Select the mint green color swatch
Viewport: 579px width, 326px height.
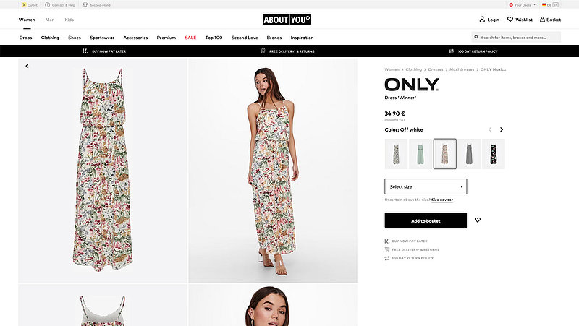[x=420, y=154]
